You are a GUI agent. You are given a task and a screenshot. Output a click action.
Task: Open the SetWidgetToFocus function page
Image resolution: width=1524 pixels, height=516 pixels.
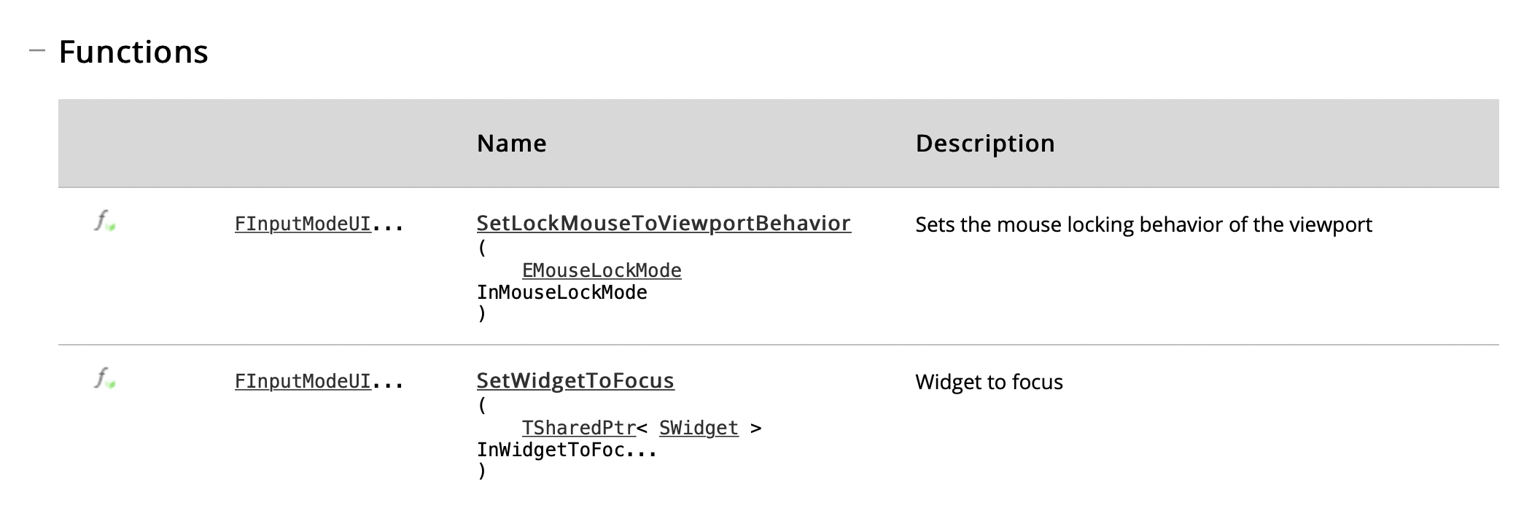coord(575,380)
